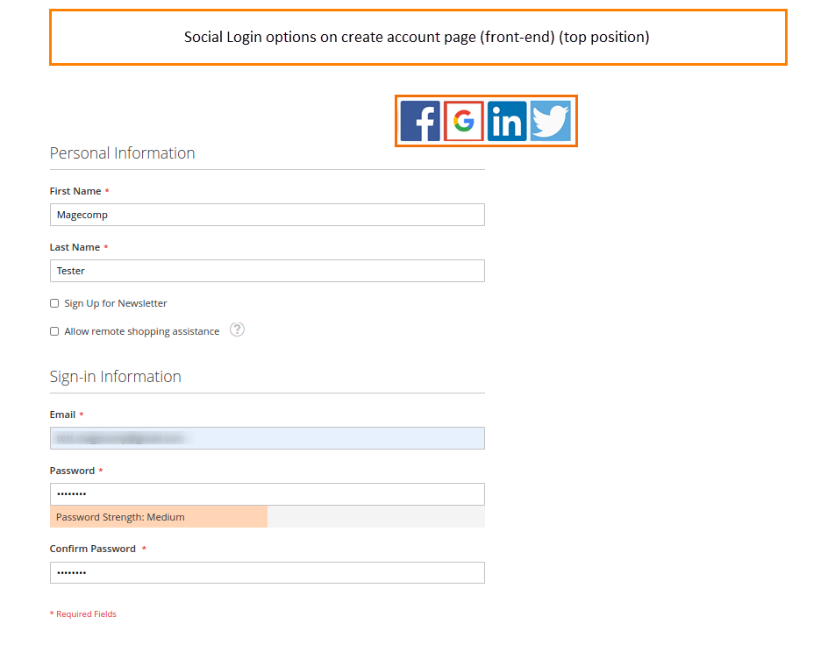This screenshot has height=645, width=835.
Task: Select the blurred Email input field
Action: (267, 438)
